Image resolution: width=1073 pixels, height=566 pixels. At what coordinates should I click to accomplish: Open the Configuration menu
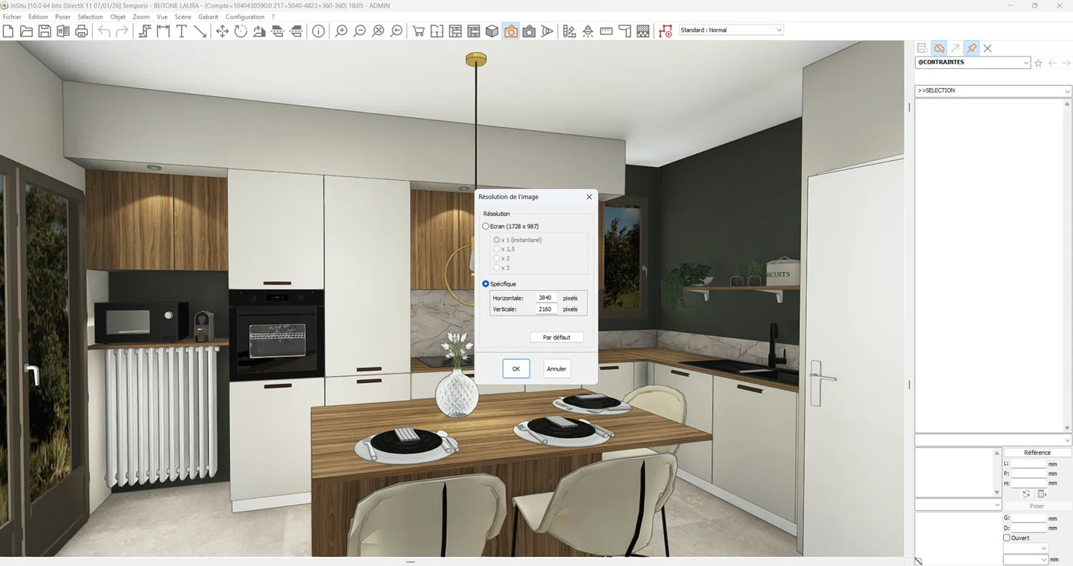coord(245,17)
